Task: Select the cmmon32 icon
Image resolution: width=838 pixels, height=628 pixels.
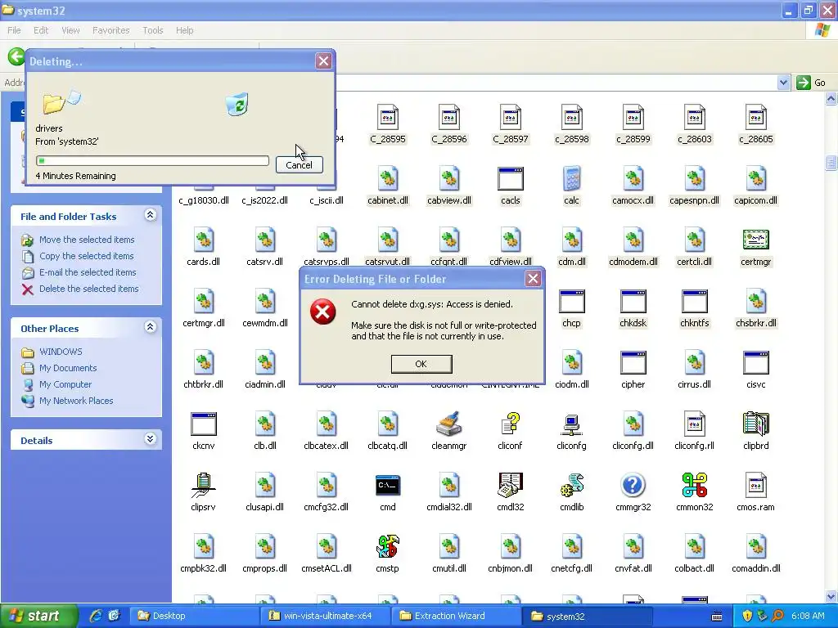Action: 694,486
